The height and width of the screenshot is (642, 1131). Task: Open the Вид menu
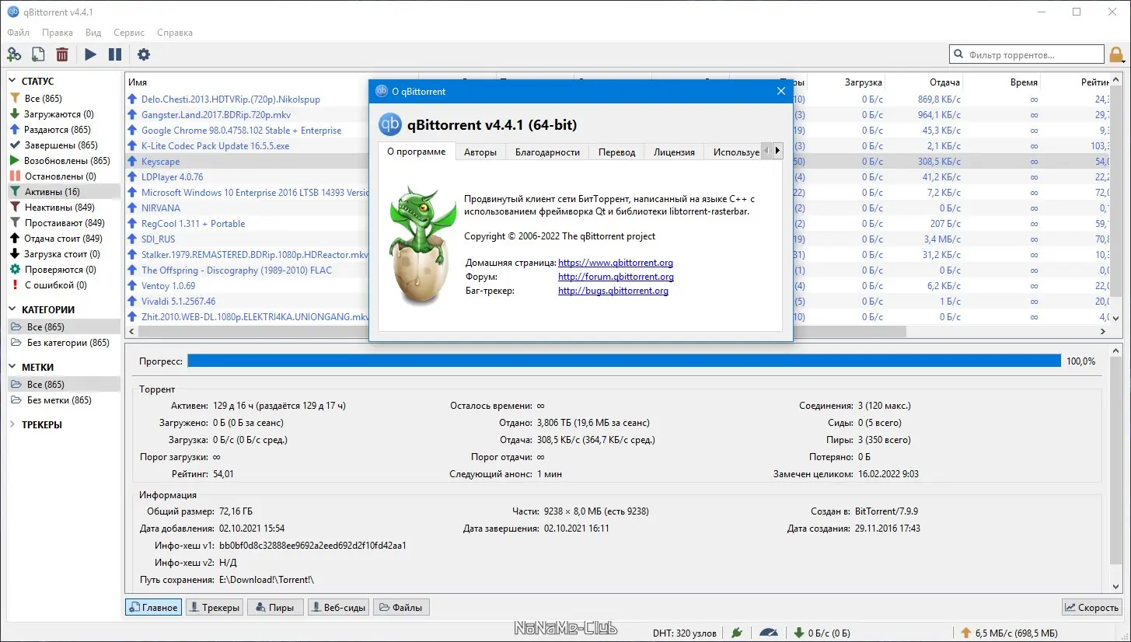click(93, 33)
